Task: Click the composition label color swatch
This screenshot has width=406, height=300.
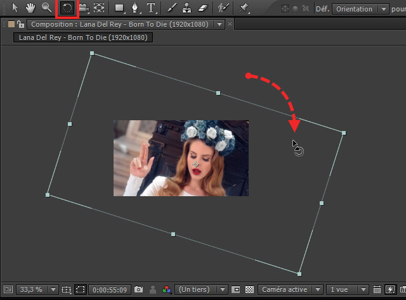Action: click(x=11, y=24)
